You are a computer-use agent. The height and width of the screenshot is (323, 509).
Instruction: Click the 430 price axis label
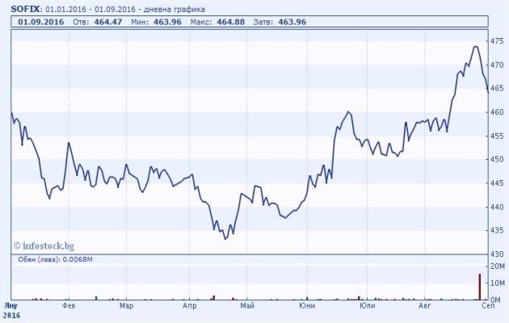point(497,254)
